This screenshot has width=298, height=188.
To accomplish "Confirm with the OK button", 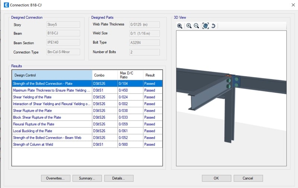I will [216, 178].
